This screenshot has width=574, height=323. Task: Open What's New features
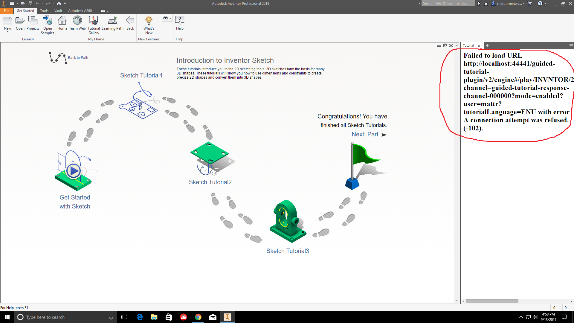[x=149, y=22]
